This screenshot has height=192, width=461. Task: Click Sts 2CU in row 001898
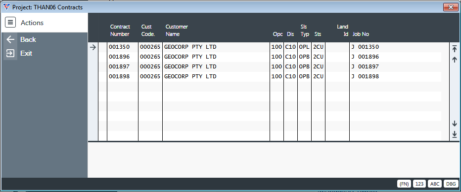318,77
